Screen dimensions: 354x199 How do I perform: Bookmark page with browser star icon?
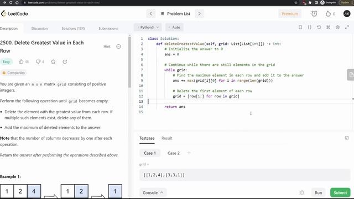click(x=296, y=2)
